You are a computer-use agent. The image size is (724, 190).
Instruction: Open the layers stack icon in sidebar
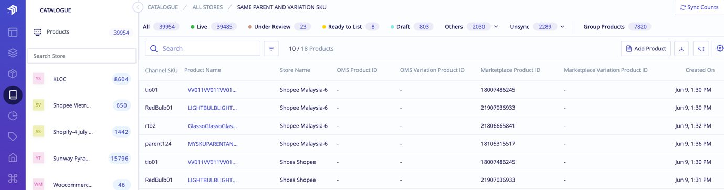(13, 53)
